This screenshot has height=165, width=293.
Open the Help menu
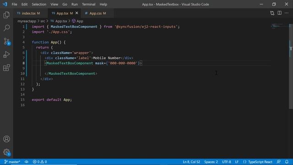pos(103,4)
